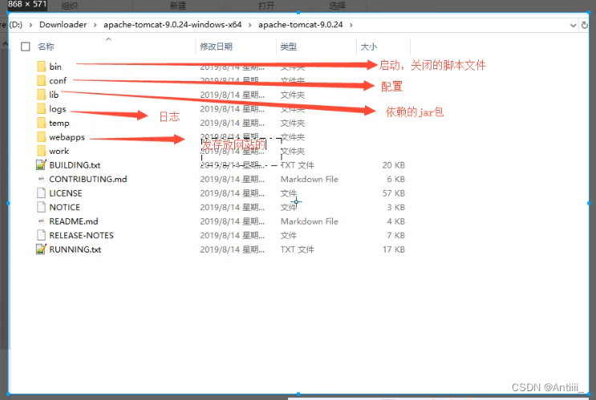Select the CONTRIBUTING.md file name
This screenshot has height=400, width=596.
[x=88, y=179]
